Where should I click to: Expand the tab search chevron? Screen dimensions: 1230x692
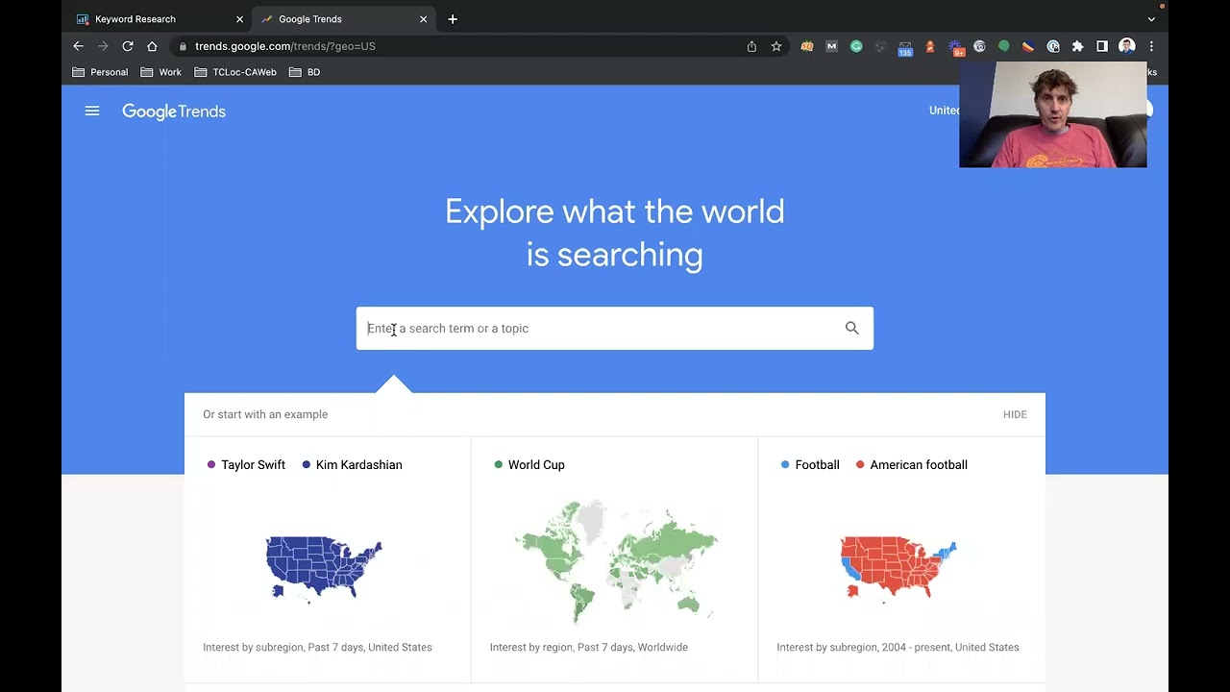(1151, 19)
